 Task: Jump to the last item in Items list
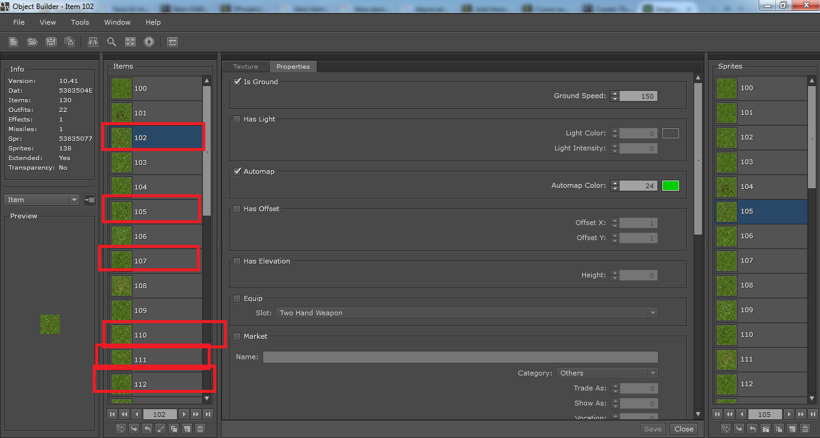coord(208,414)
